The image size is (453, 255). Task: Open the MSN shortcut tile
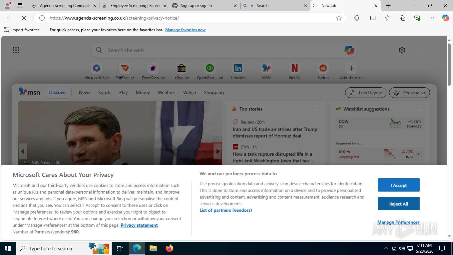click(x=266, y=71)
